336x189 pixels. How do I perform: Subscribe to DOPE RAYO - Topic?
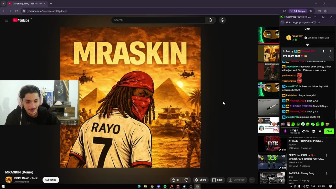pos(51,180)
